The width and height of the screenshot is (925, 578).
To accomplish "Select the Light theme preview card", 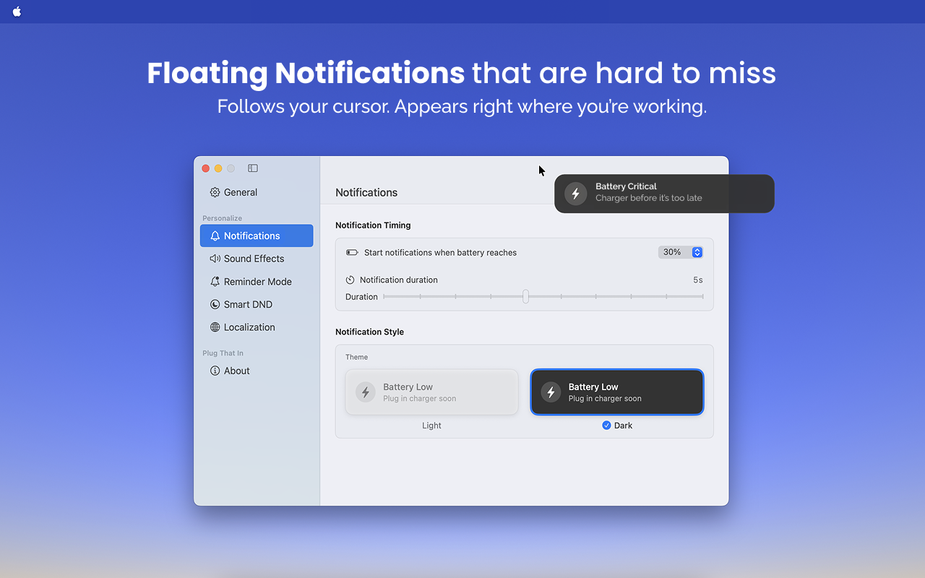I will click(x=431, y=392).
